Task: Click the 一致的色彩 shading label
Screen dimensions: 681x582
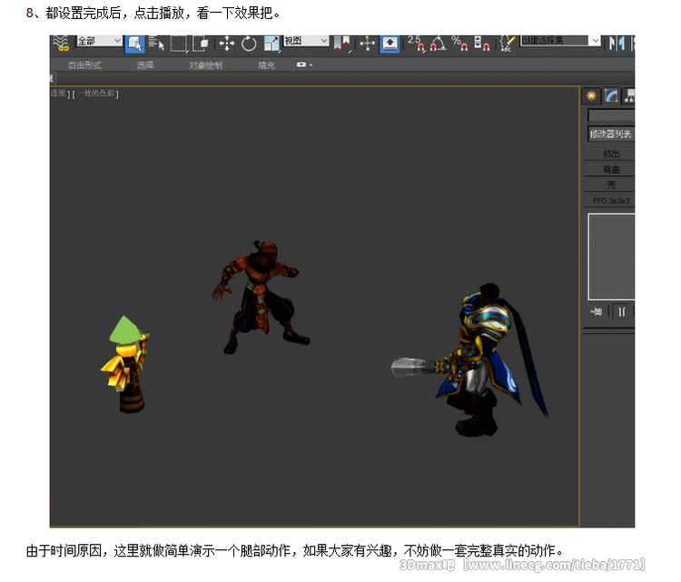Action: click(96, 94)
